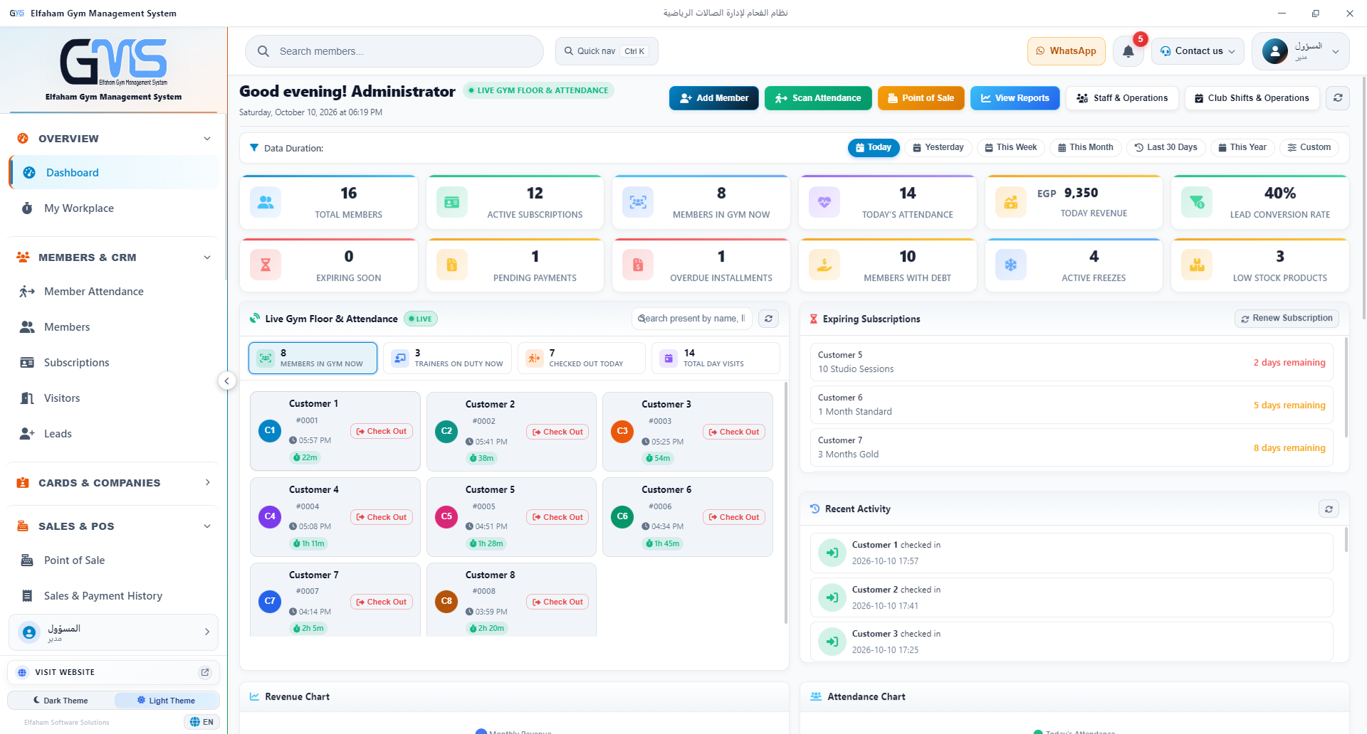Click the Lead Conversion Rate funnel icon

(x=1197, y=202)
